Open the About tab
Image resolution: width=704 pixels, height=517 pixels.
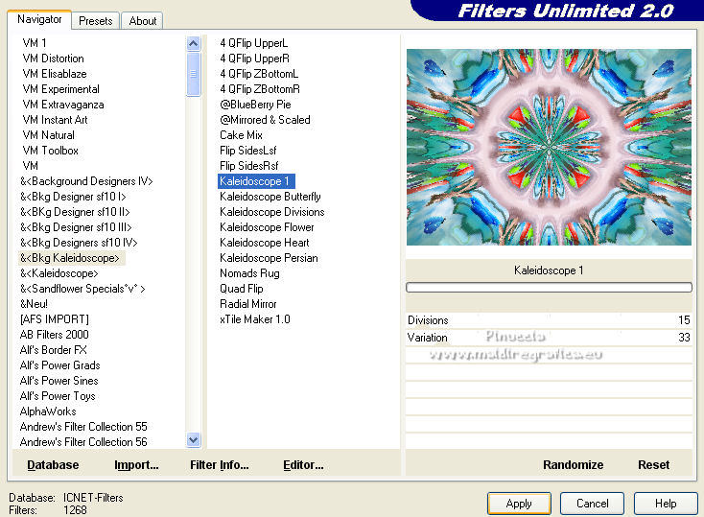click(x=142, y=21)
